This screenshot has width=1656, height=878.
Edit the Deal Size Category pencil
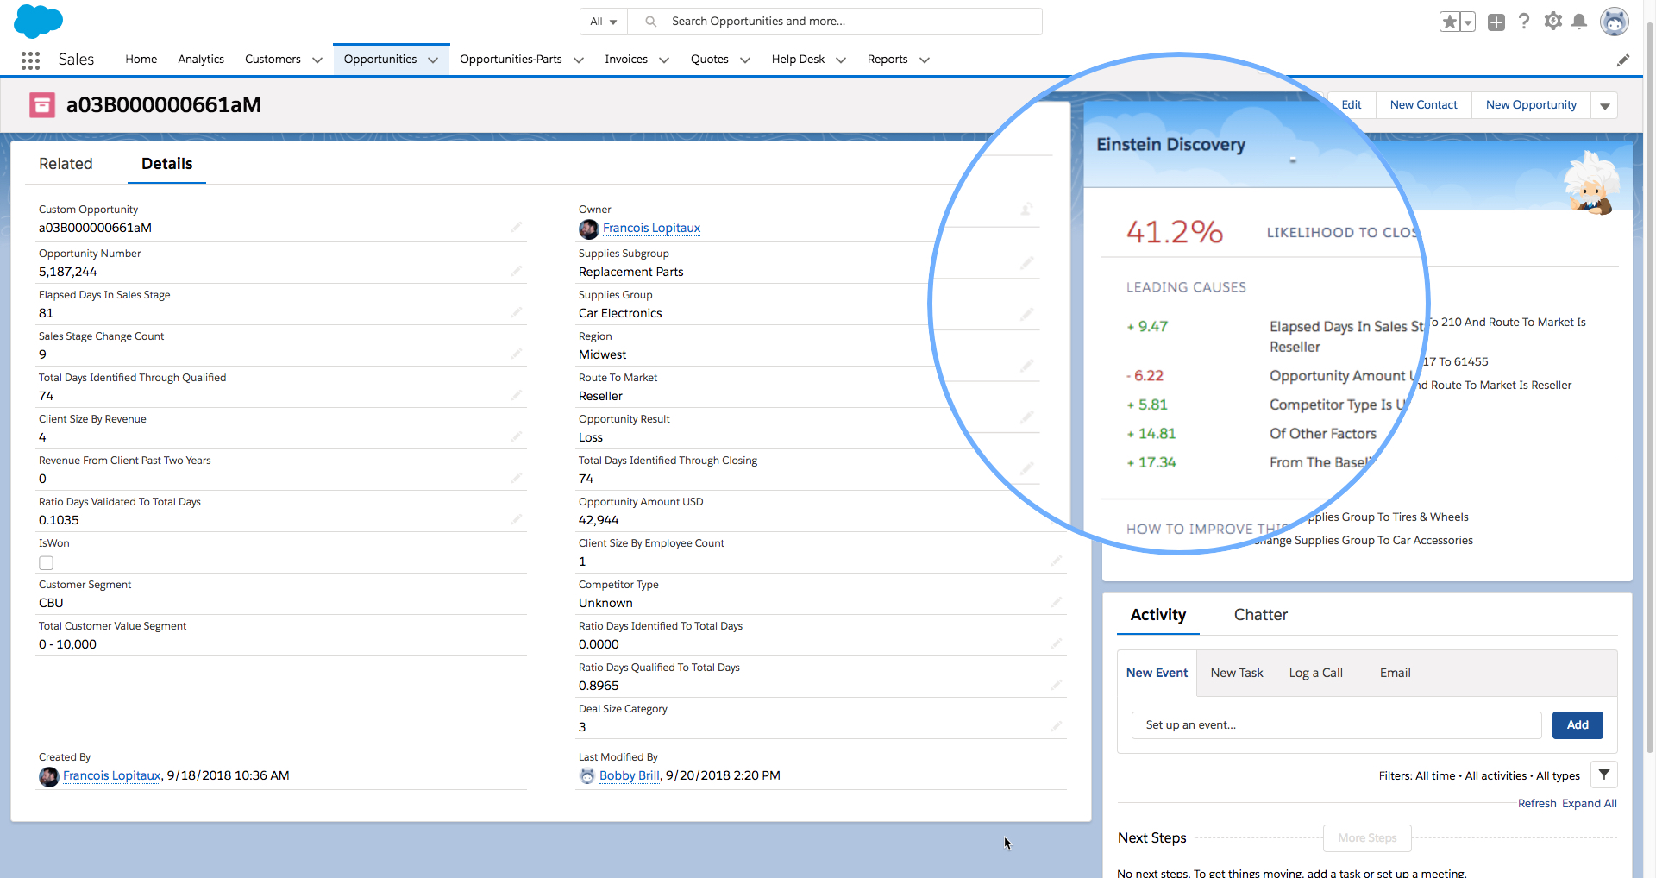[x=1056, y=726]
